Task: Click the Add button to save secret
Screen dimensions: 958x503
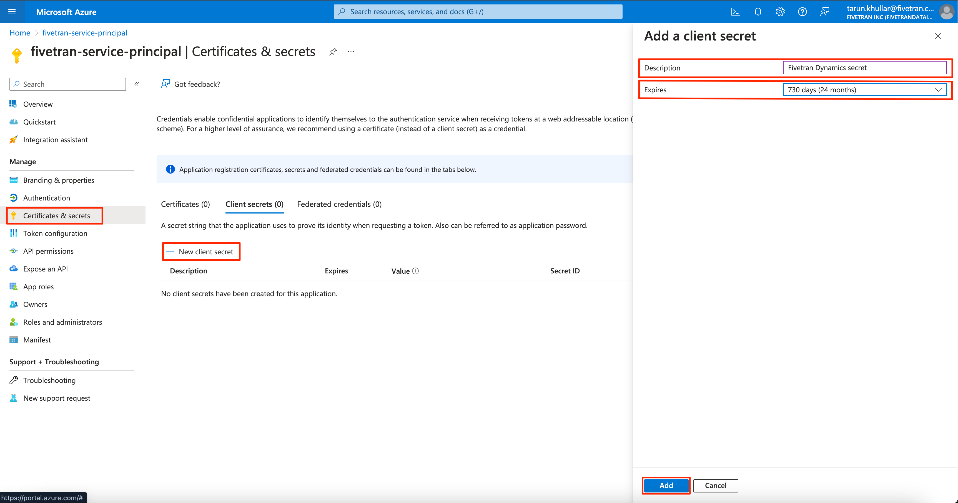Action: (665, 485)
